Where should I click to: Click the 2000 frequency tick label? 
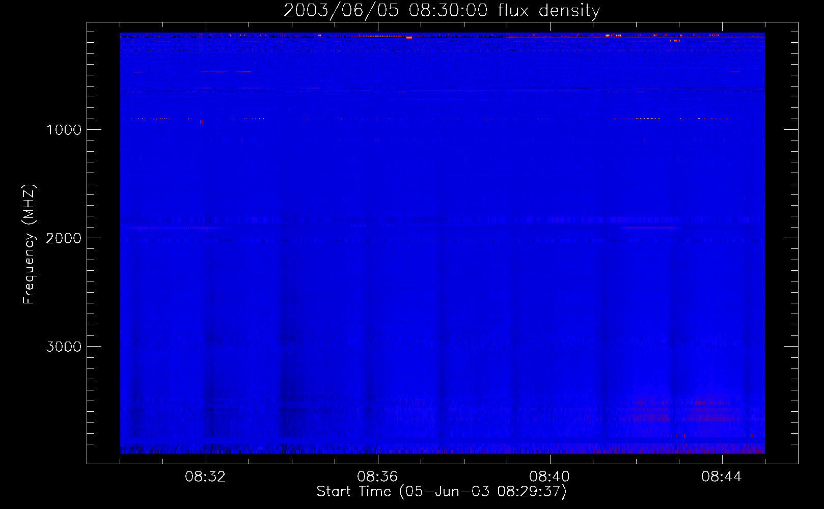[64, 238]
